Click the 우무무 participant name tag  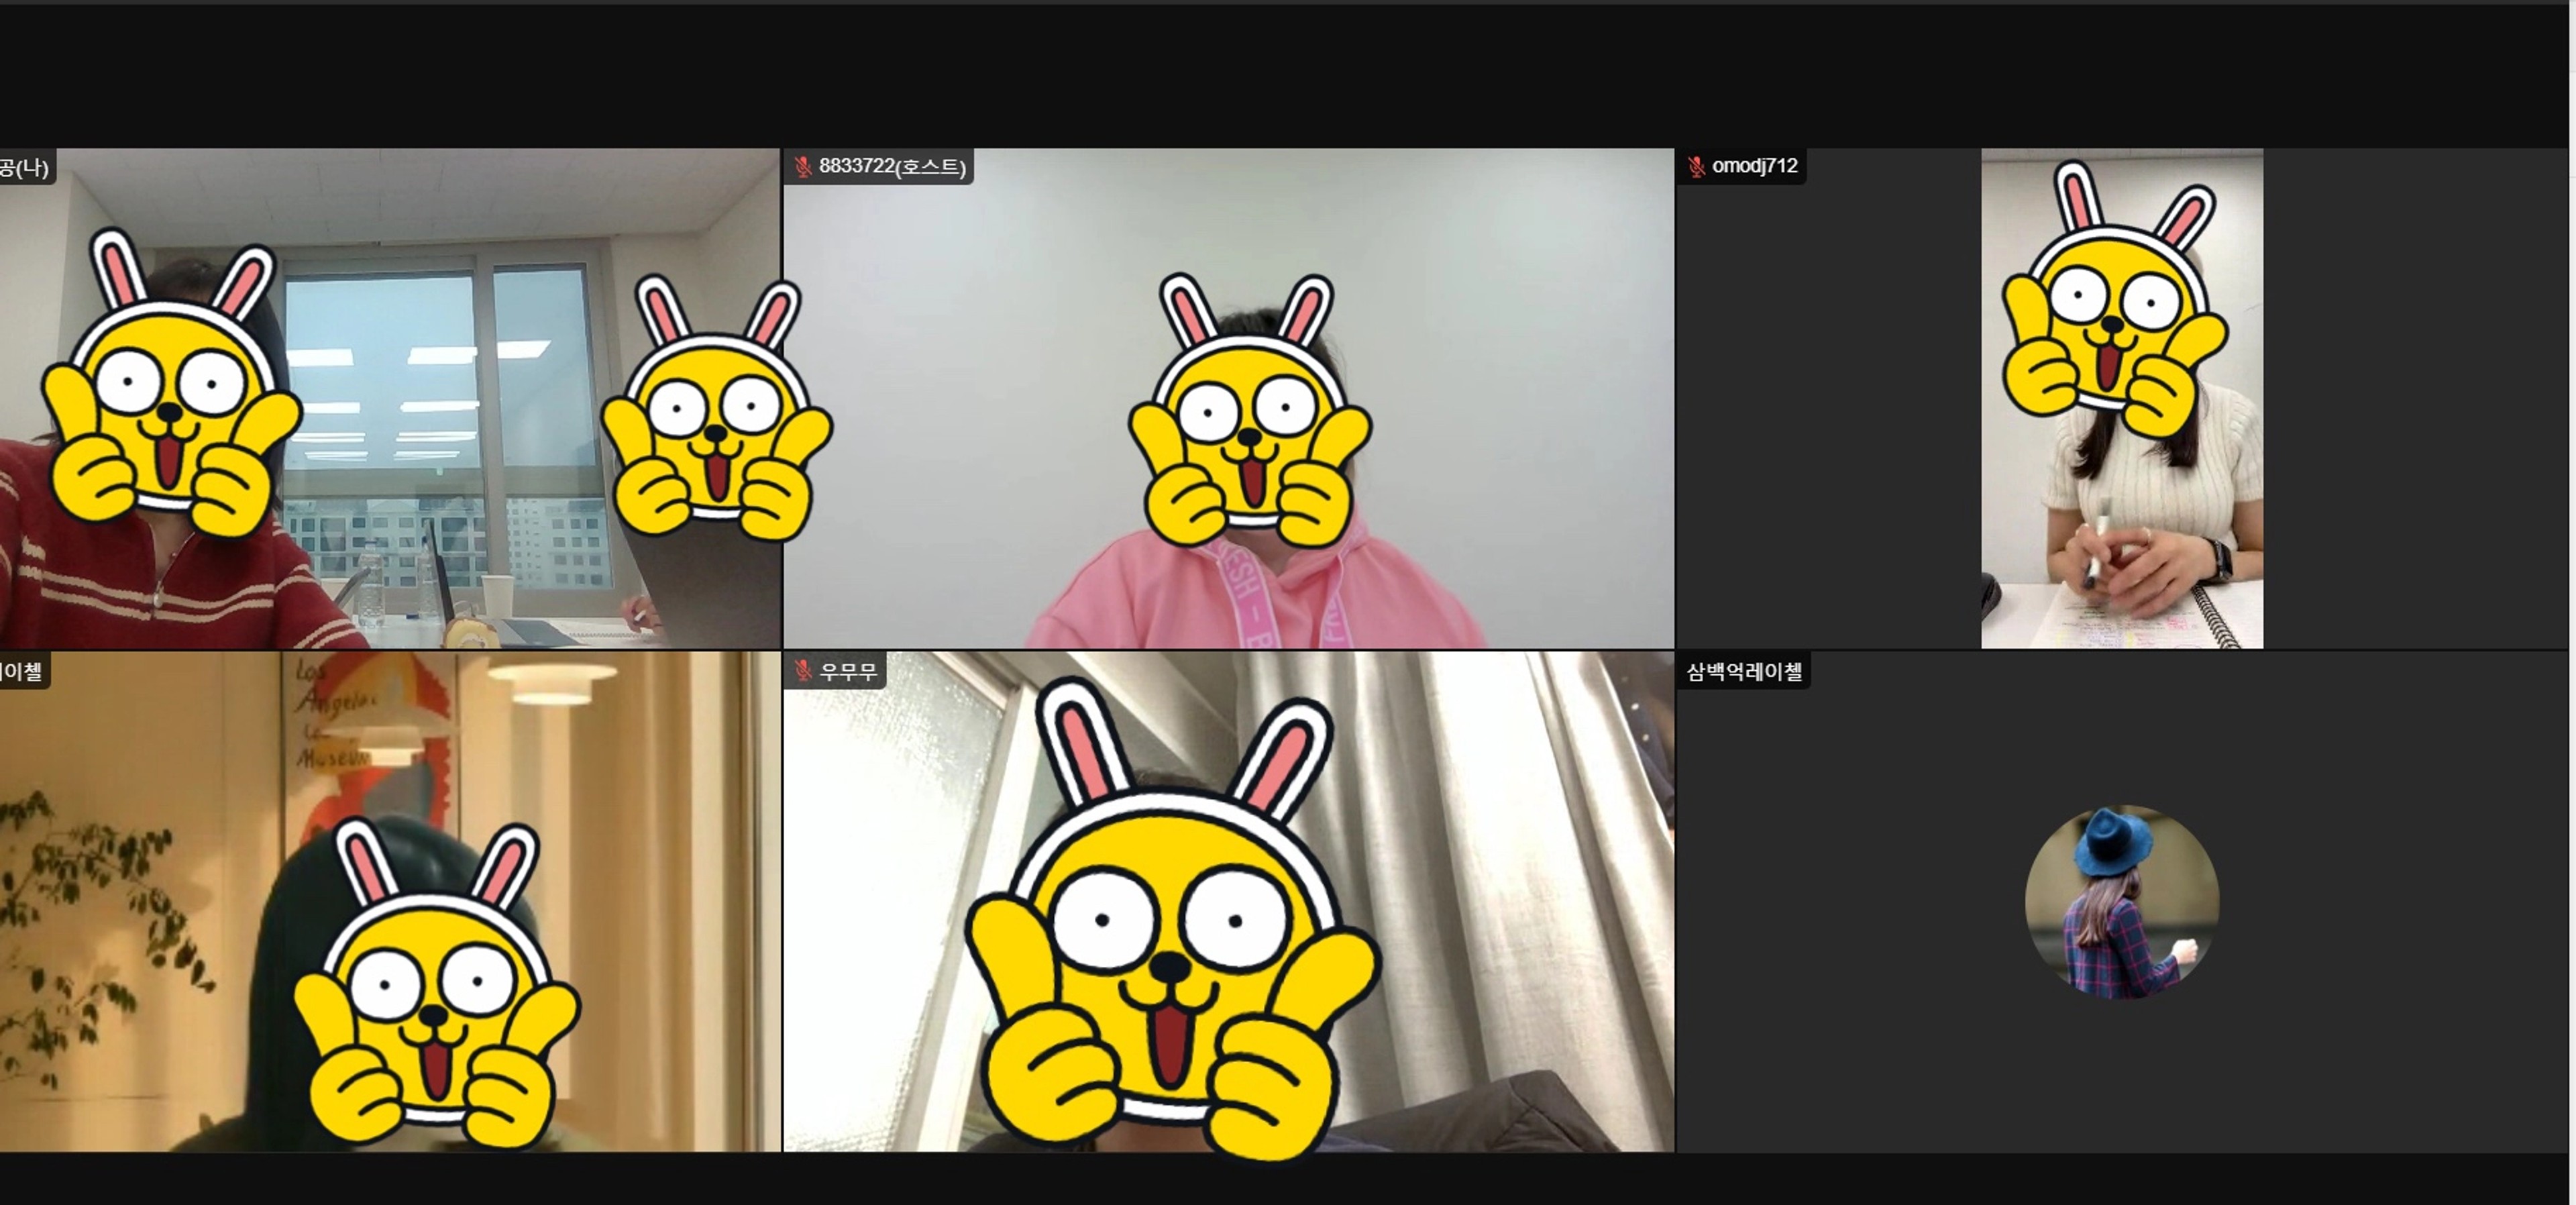pyautogui.click(x=848, y=671)
